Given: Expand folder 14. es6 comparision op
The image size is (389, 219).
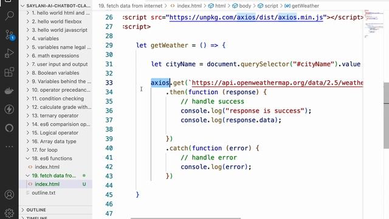Looking at the screenshot, I should point(27,124).
